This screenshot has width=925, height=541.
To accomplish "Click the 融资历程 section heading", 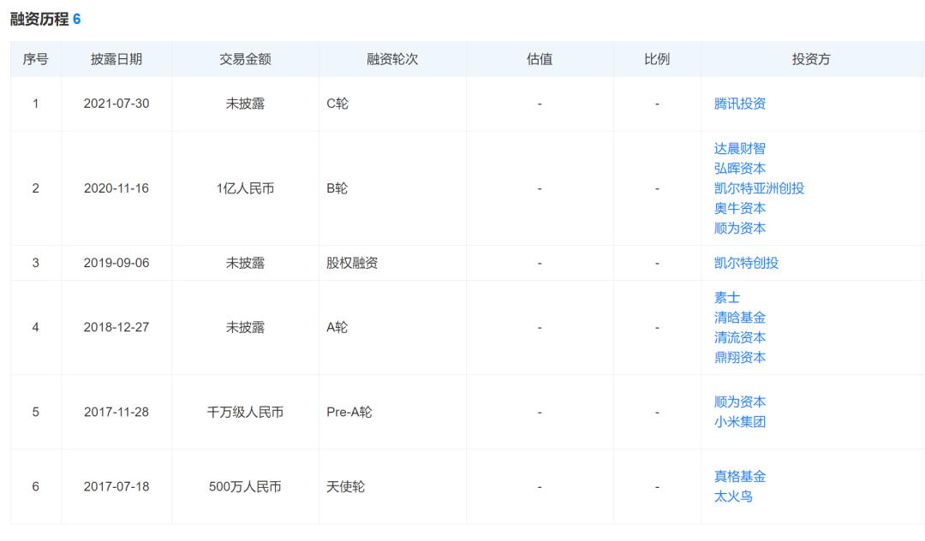I will tap(39, 20).
